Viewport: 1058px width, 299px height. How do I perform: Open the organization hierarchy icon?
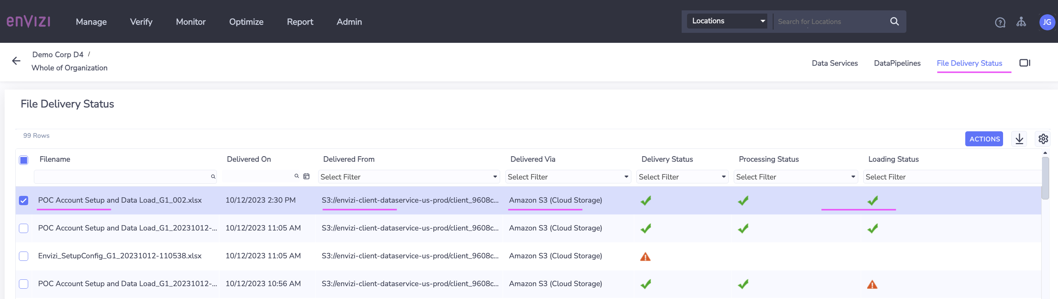[1021, 22]
